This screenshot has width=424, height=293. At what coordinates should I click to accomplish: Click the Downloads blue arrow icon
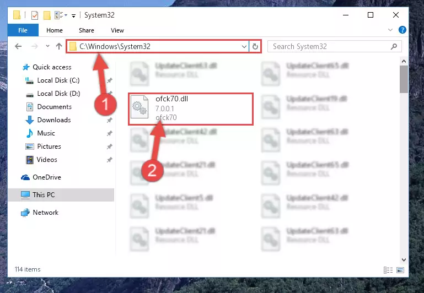29,120
